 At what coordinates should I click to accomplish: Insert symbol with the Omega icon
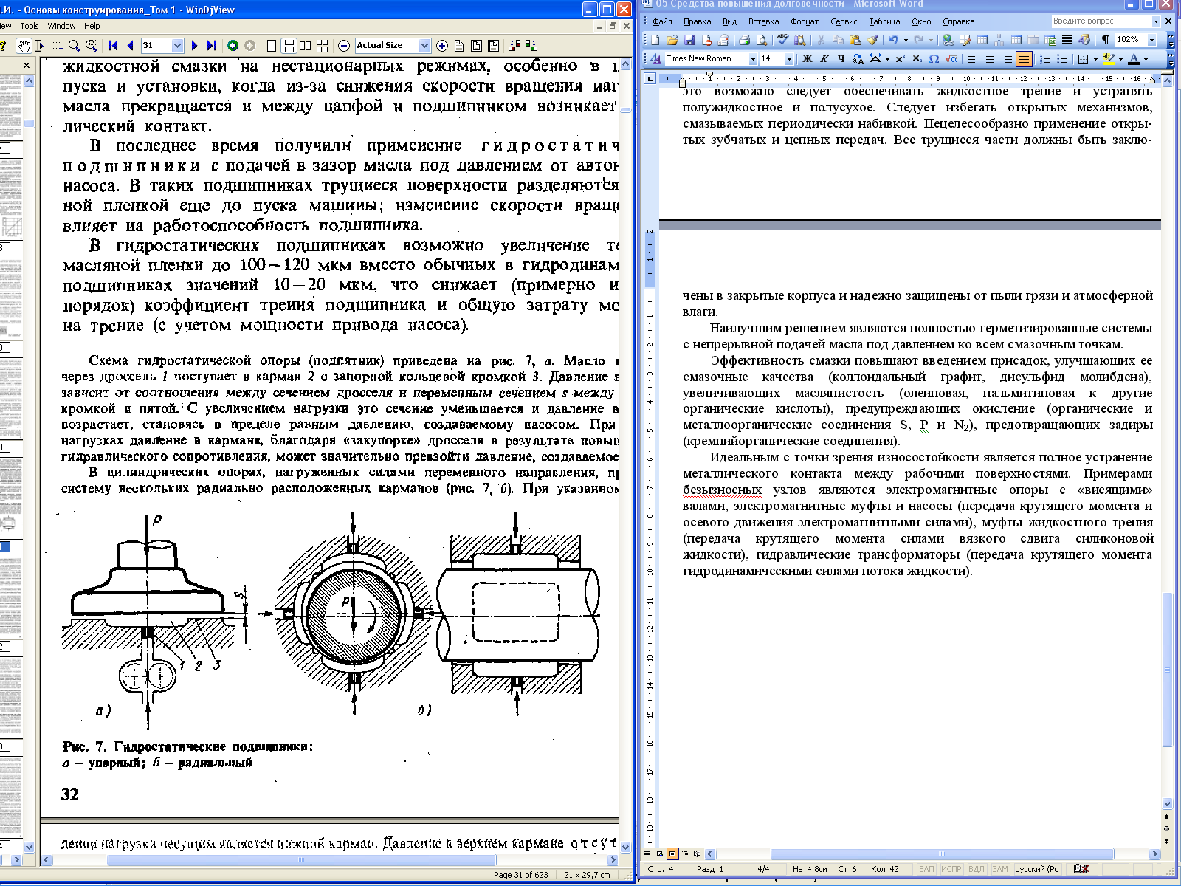tap(934, 59)
